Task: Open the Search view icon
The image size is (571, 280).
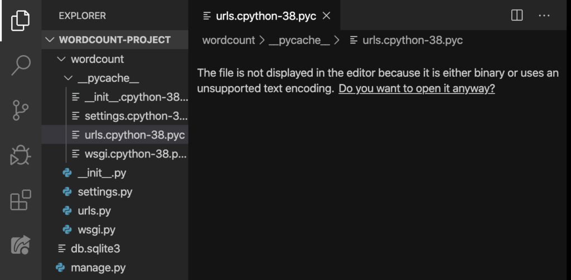Action: pyautogui.click(x=21, y=65)
